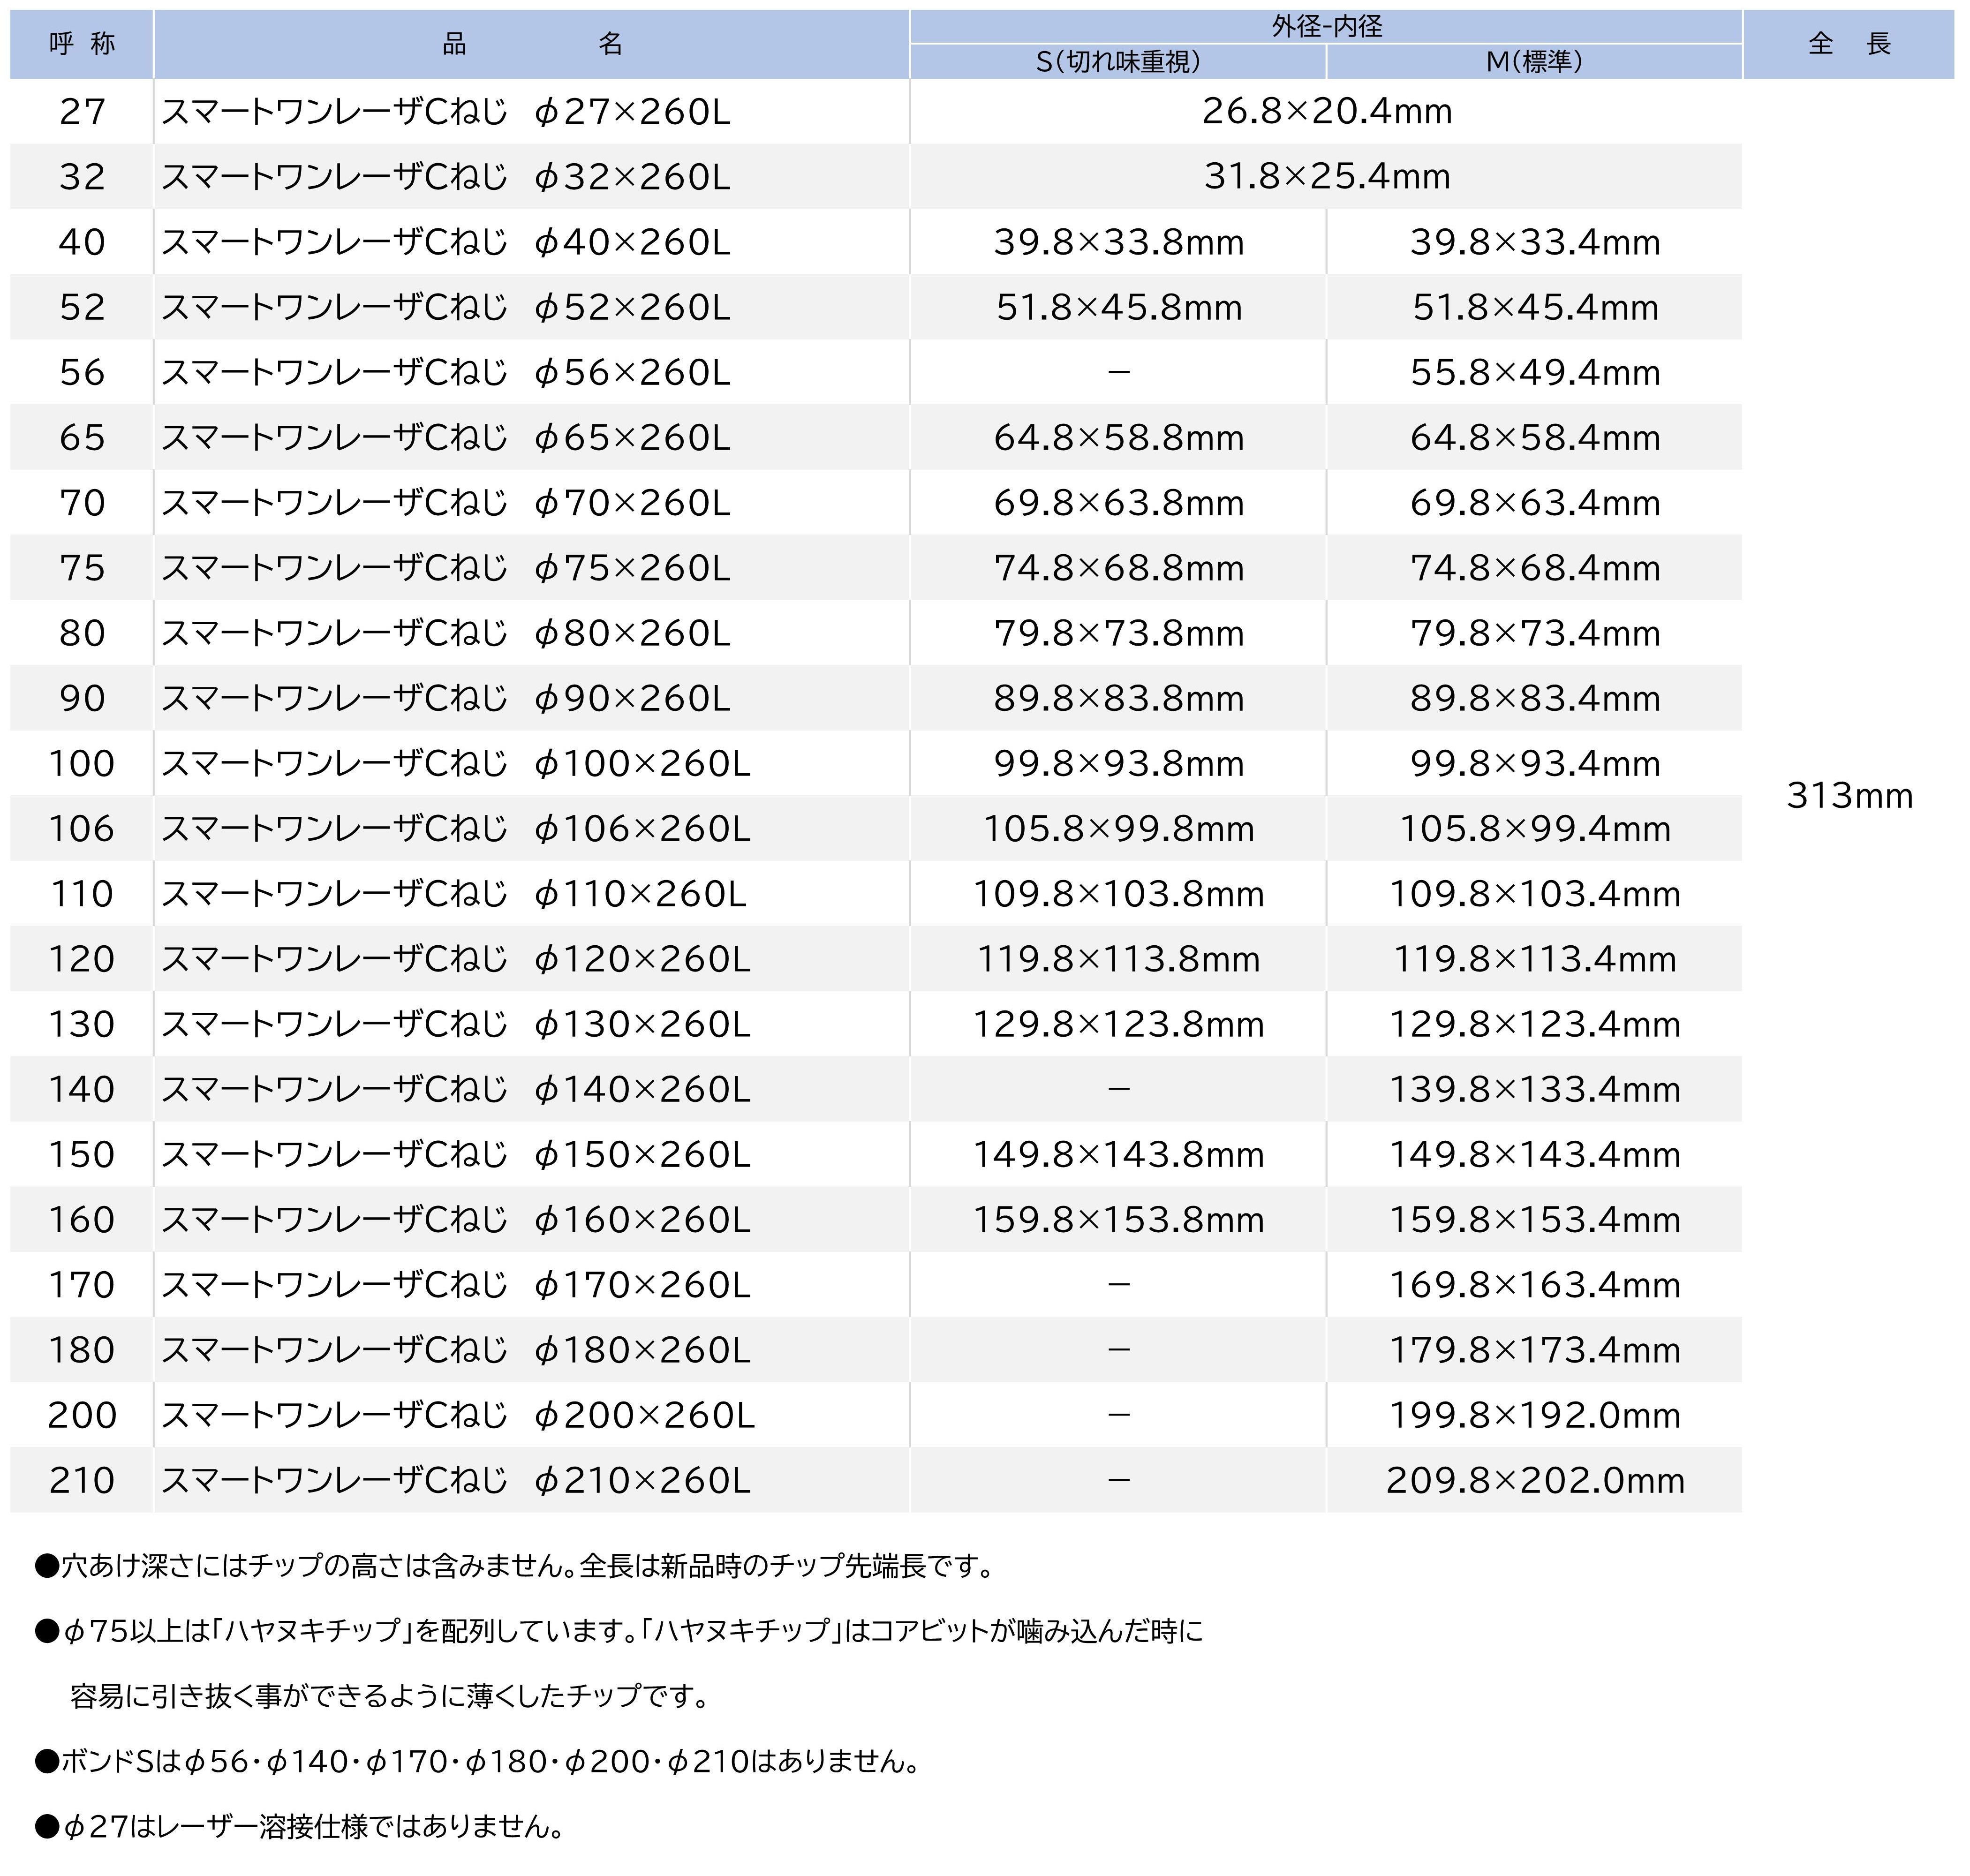Select dimension 31.8×25.4mm

pos(1327,177)
